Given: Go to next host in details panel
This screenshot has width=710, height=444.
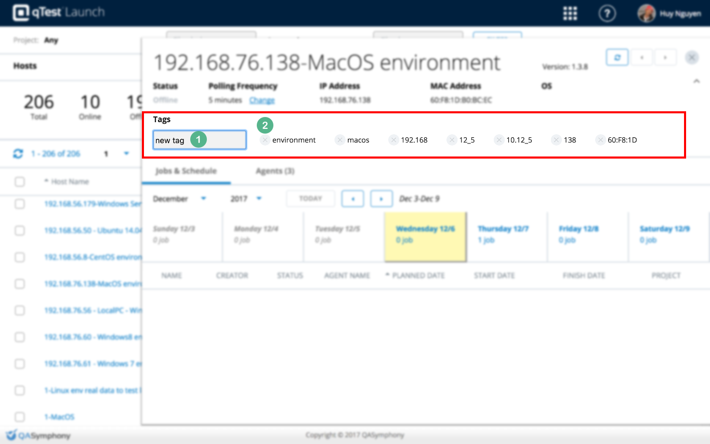Looking at the screenshot, I should click(665, 58).
